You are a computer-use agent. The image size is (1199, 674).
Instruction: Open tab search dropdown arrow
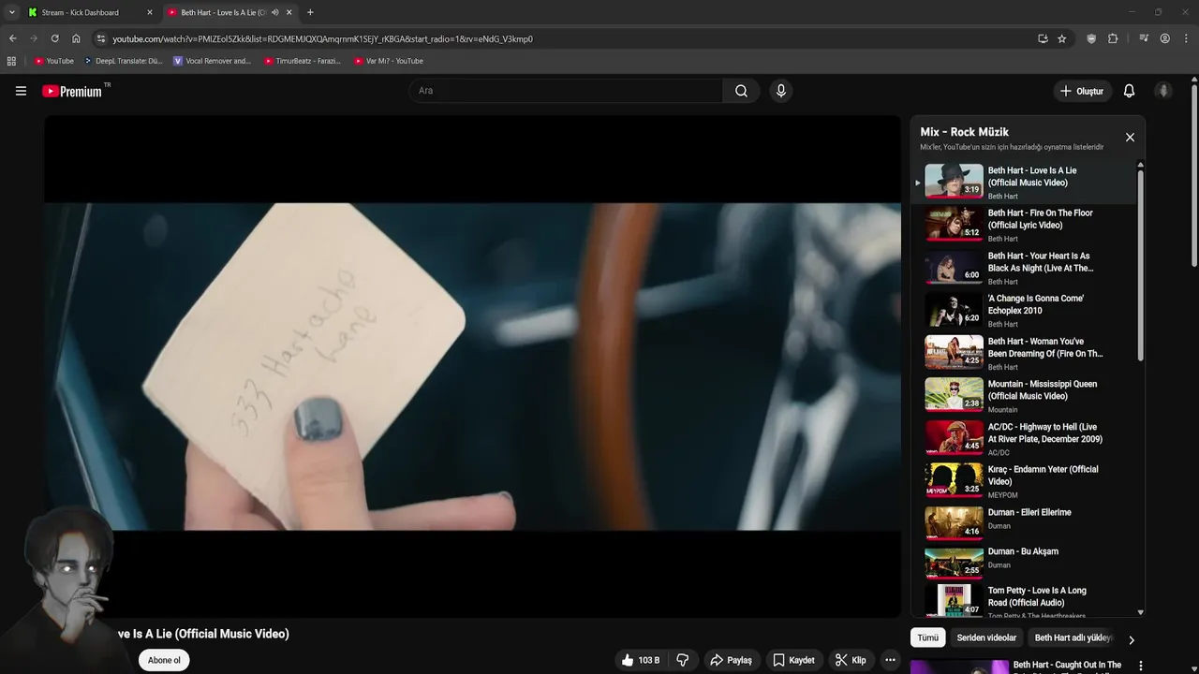click(11, 12)
